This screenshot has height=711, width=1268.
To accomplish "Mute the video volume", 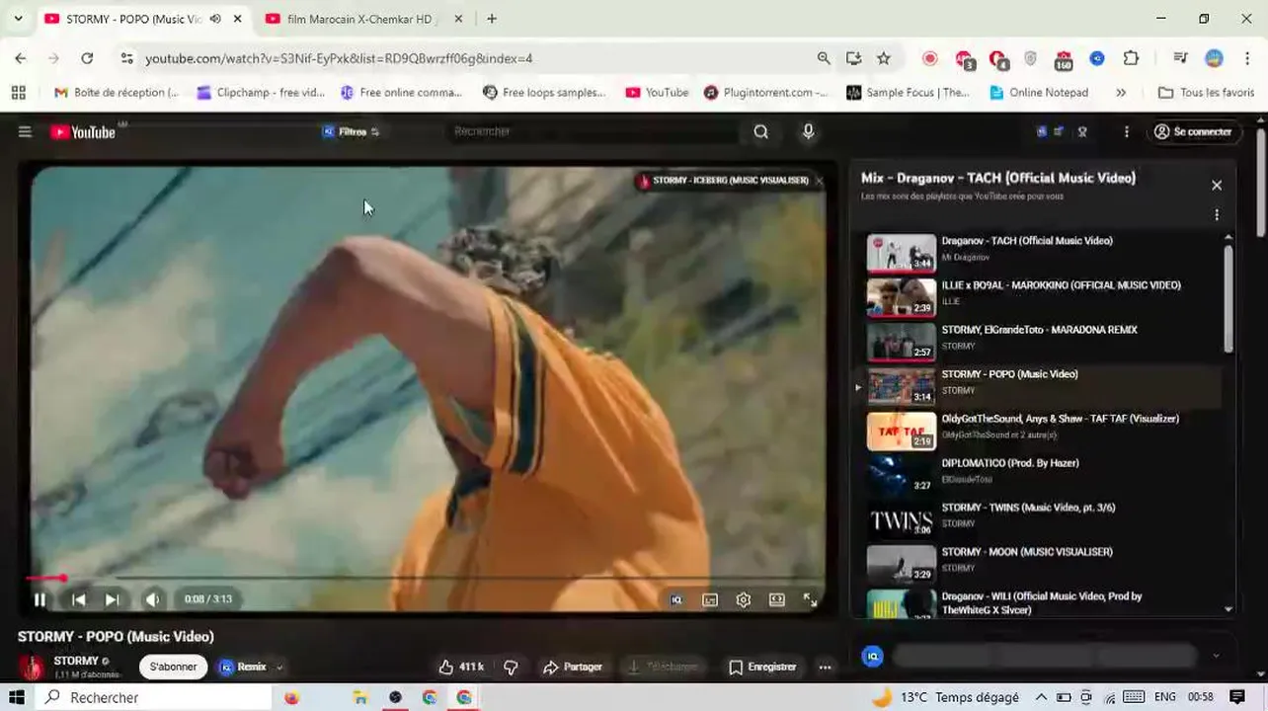I will click(152, 599).
